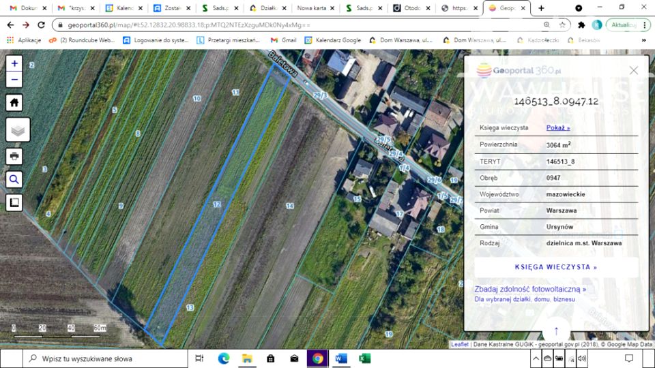The width and height of the screenshot is (655, 368).
Task: Zoom out of the map
Action: click(x=14, y=79)
